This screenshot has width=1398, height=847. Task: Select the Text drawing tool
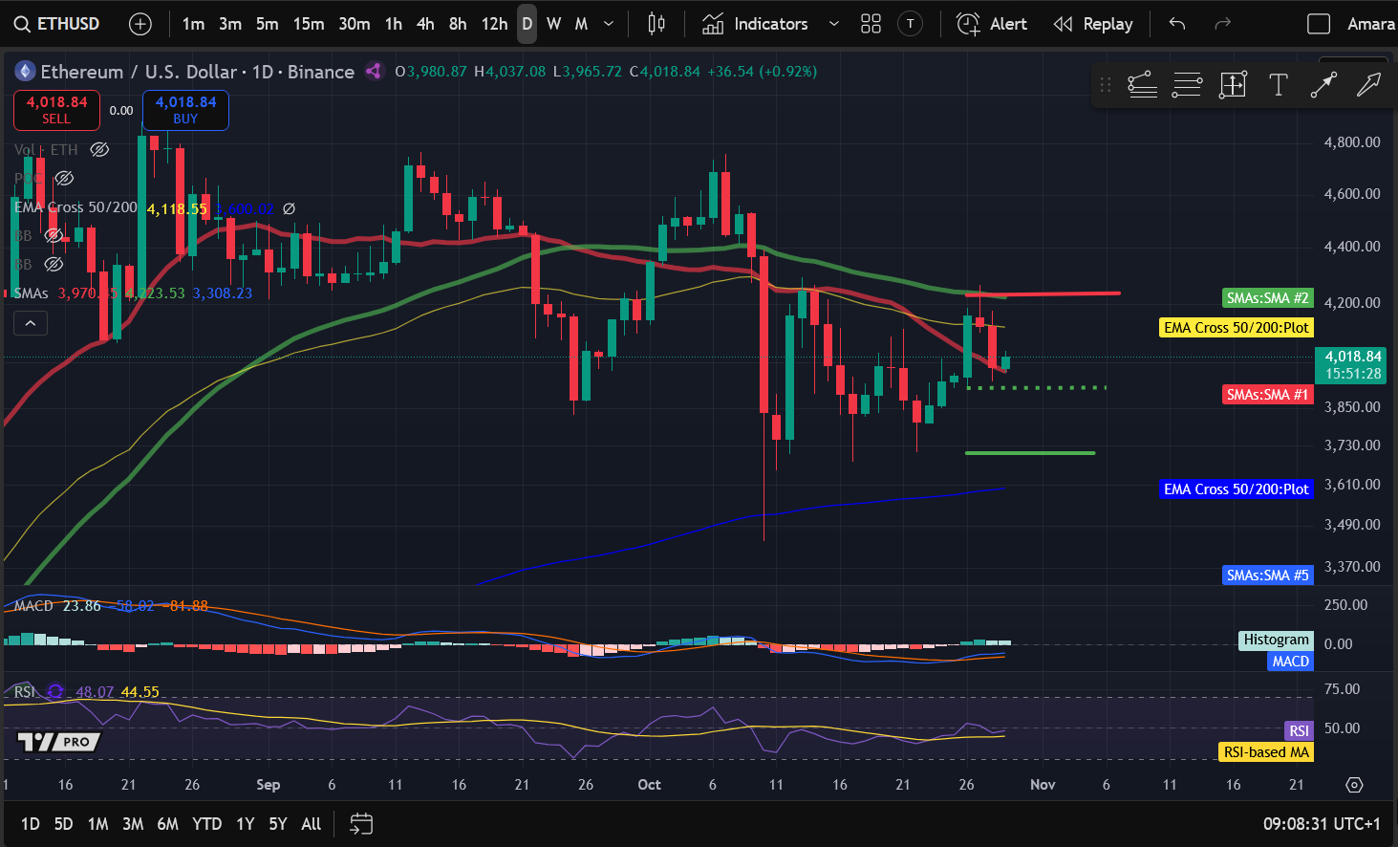tap(1279, 84)
